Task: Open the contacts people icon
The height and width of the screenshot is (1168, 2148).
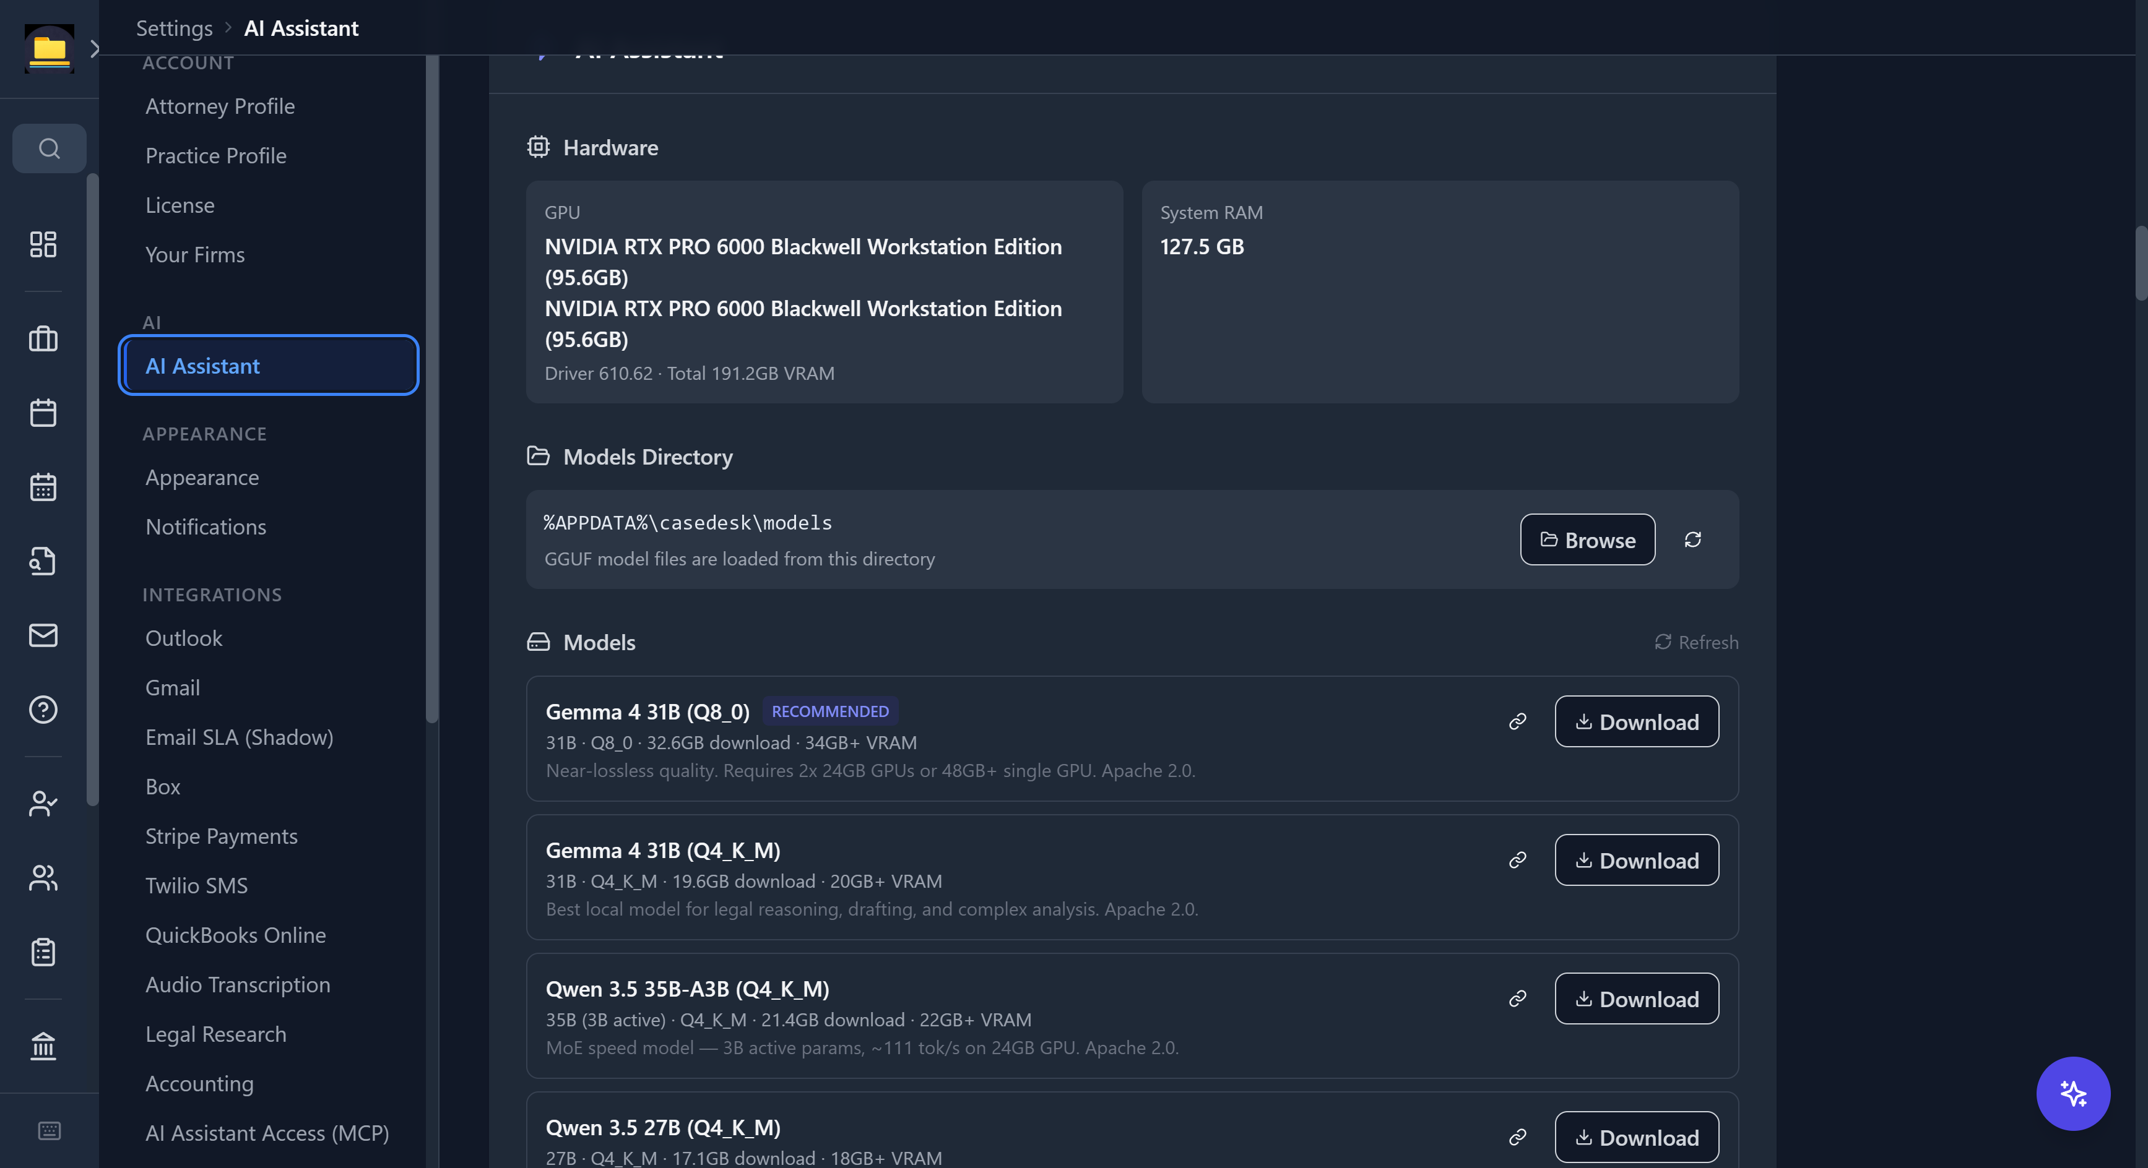Action: 43,877
